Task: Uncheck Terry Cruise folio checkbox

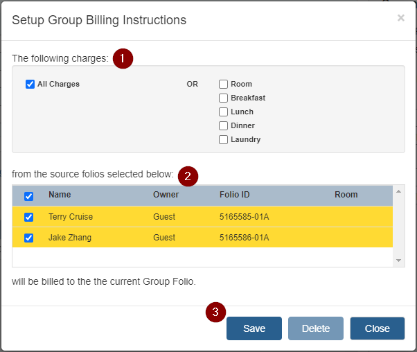Action: (x=28, y=217)
